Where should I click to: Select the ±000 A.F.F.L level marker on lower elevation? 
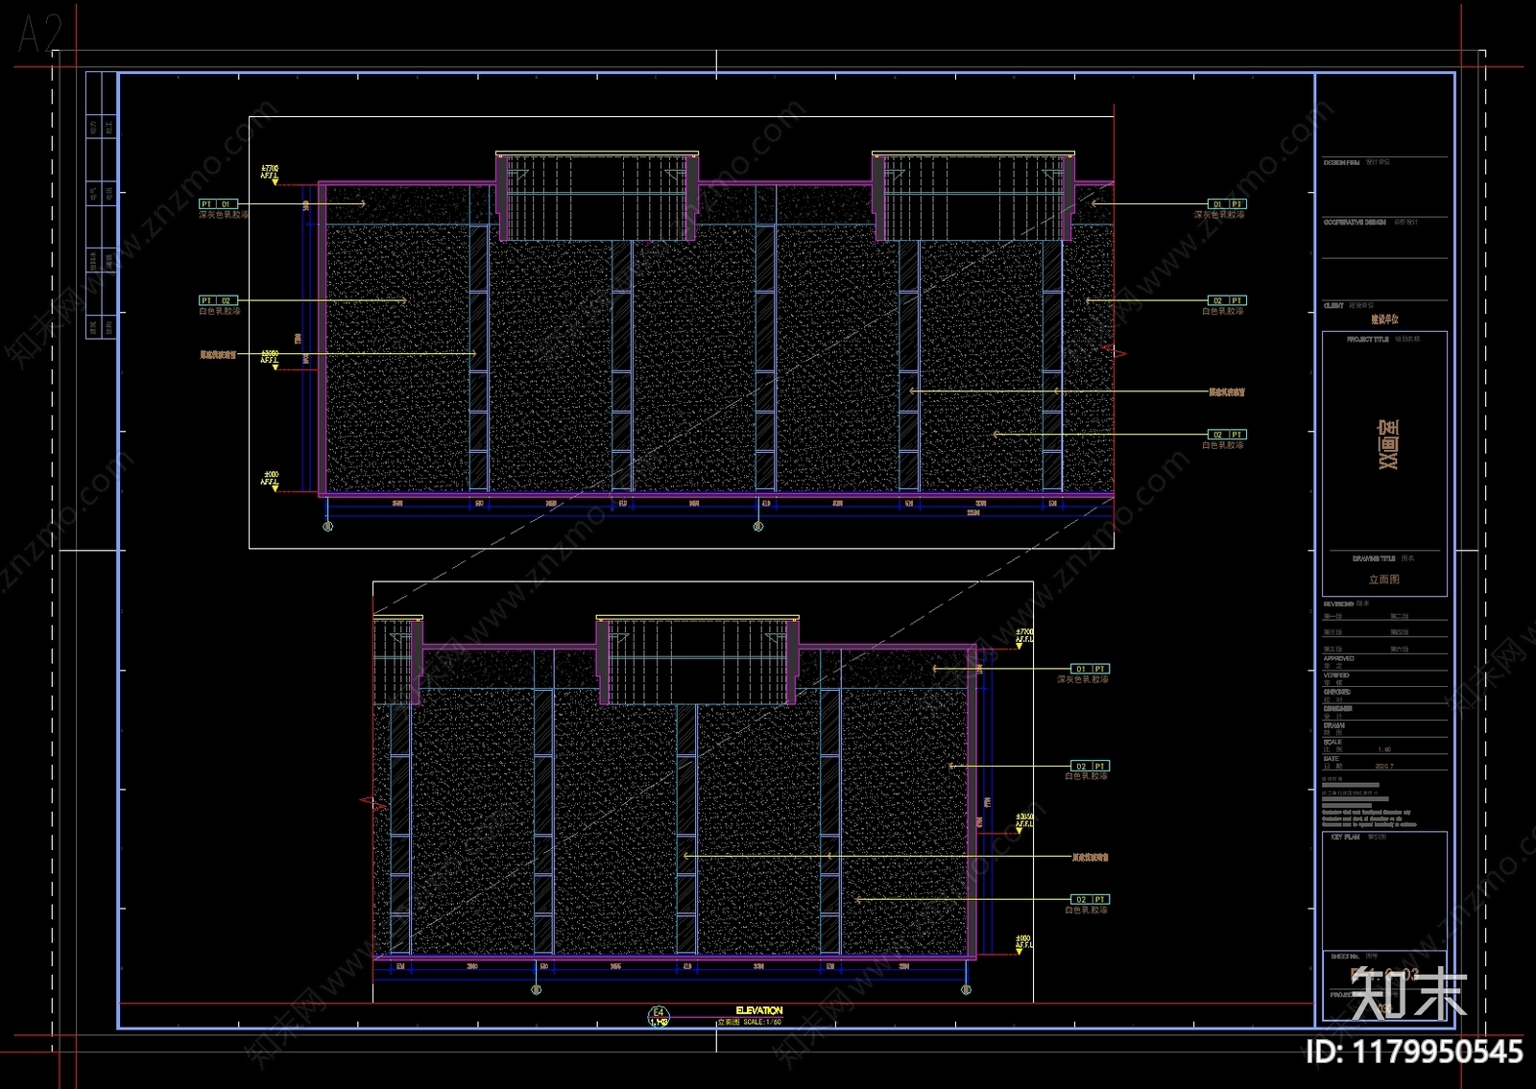tap(1024, 945)
